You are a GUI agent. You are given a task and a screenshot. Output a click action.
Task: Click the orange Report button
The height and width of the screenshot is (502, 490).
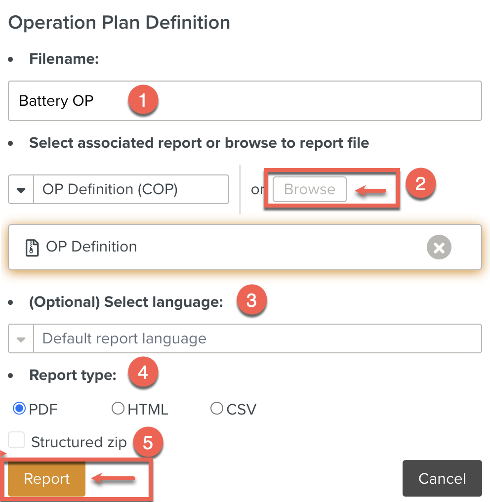click(47, 479)
